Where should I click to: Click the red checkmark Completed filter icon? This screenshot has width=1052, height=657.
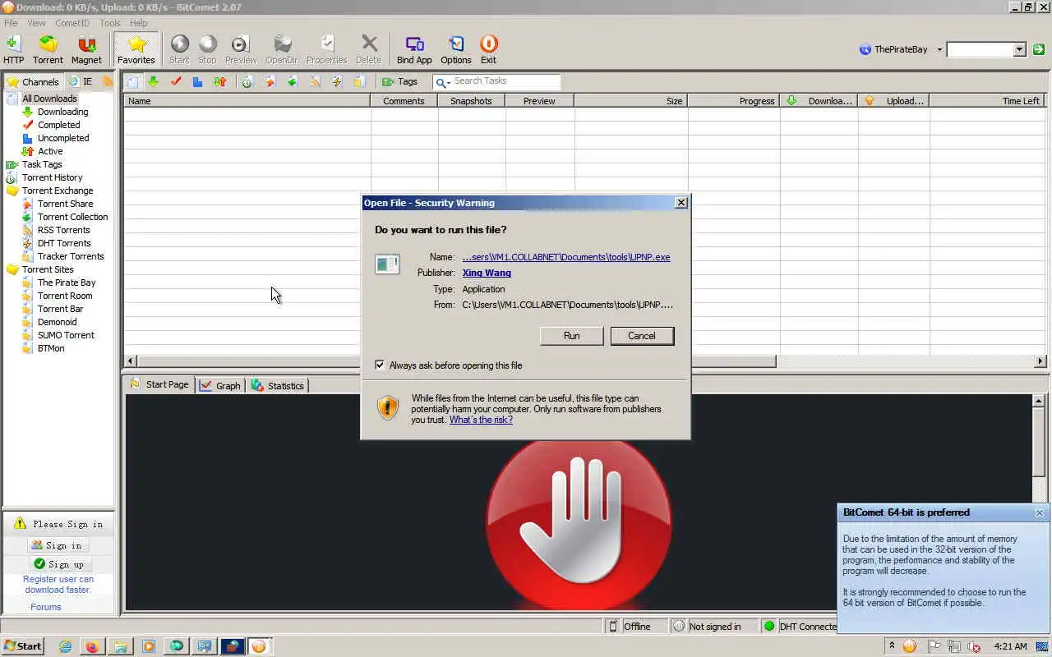pyautogui.click(x=175, y=81)
